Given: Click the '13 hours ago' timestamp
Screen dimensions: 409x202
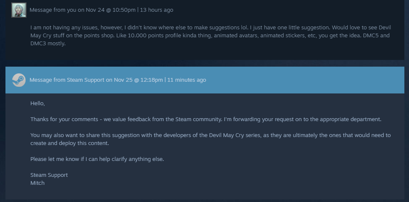Looking at the screenshot, I should (157, 10).
